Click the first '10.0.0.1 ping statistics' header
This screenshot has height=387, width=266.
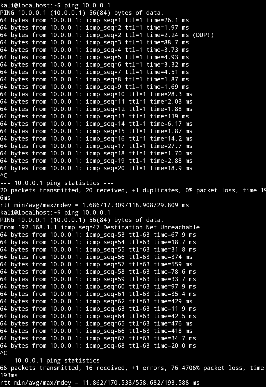[x=57, y=183]
